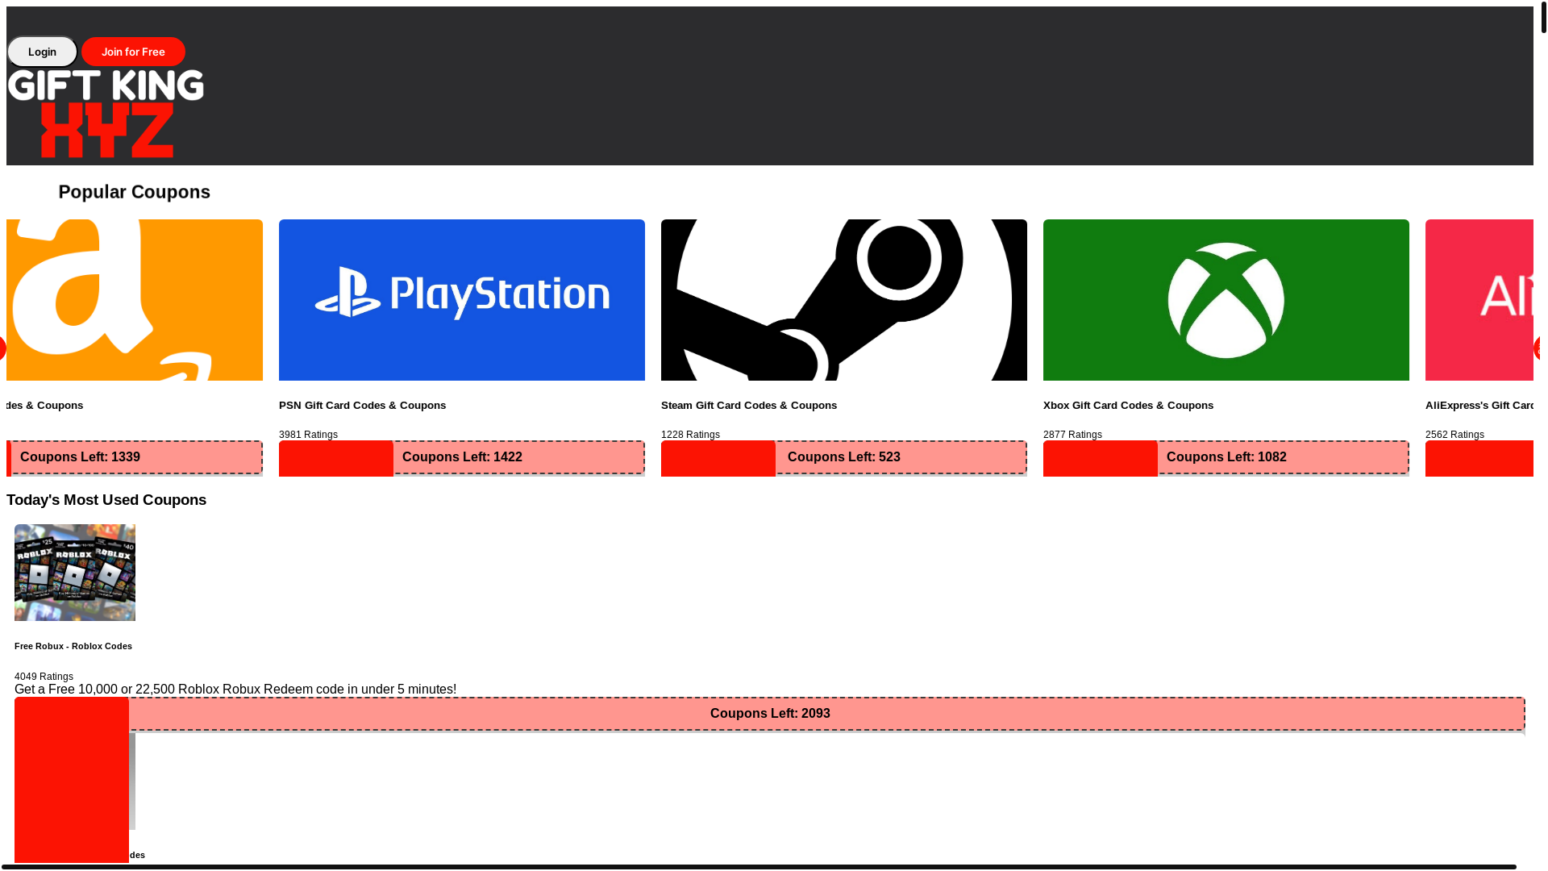
Task: Click the red coupon tab on PSN card
Action: (x=336, y=458)
